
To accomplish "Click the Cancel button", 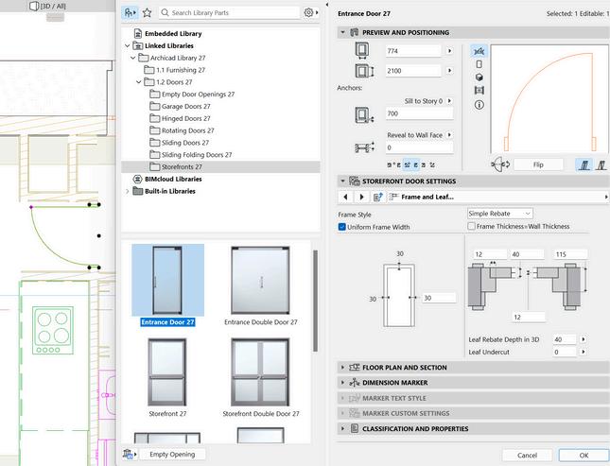I will click(527, 455).
